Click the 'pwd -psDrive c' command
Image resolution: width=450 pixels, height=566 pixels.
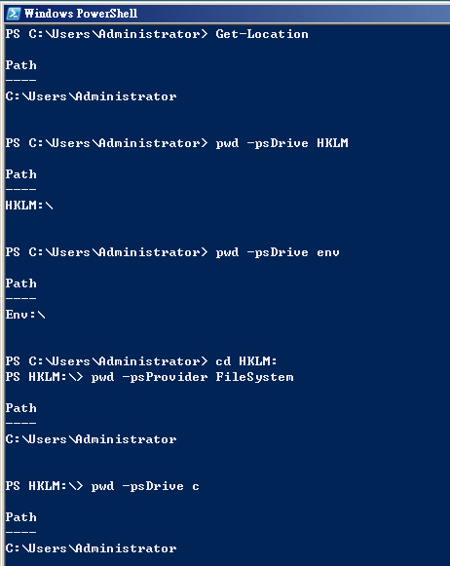(x=145, y=486)
